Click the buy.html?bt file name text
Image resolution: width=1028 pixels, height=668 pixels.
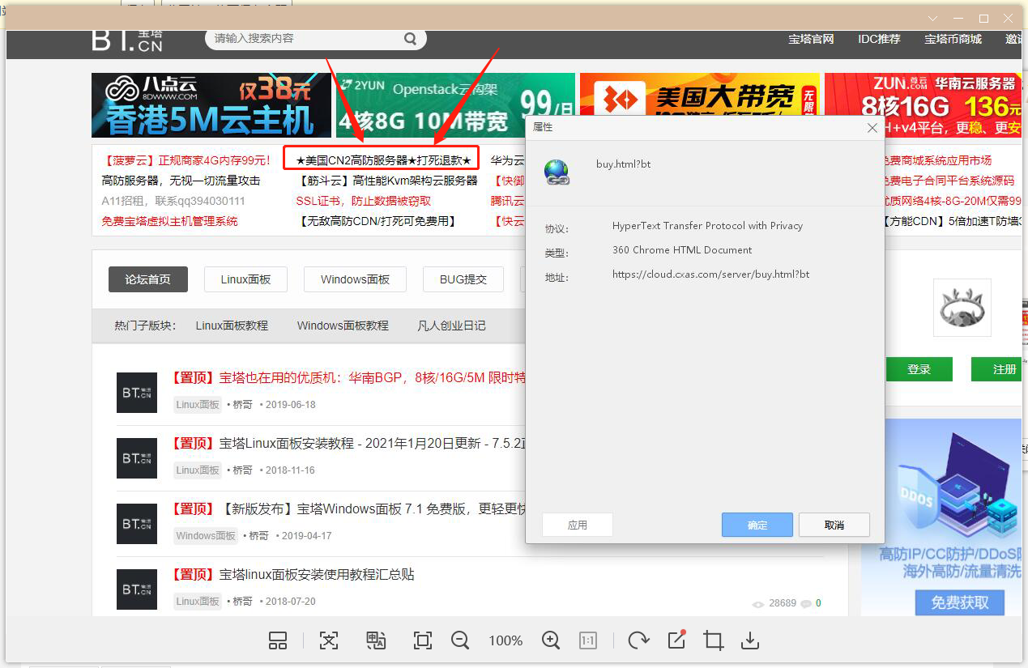(624, 164)
